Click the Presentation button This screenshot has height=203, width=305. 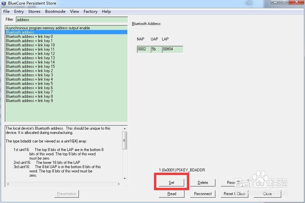(66, 194)
